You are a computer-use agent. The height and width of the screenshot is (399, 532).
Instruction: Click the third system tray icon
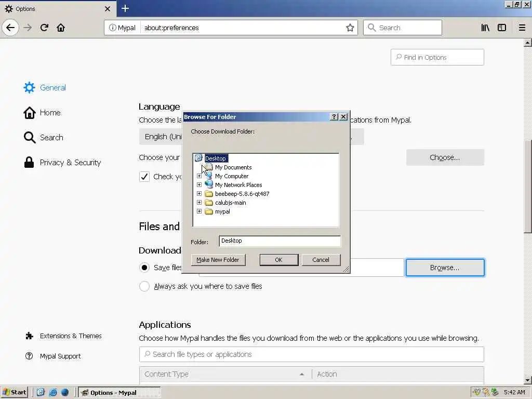[495, 392]
